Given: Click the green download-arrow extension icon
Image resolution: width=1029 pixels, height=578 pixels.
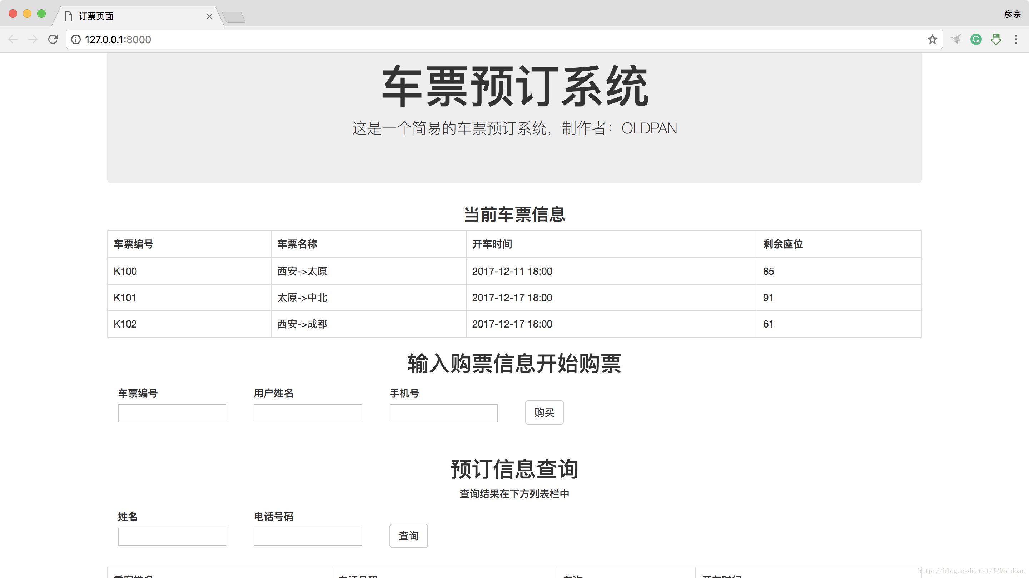Looking at the screenshot, I should click(996, 39).
